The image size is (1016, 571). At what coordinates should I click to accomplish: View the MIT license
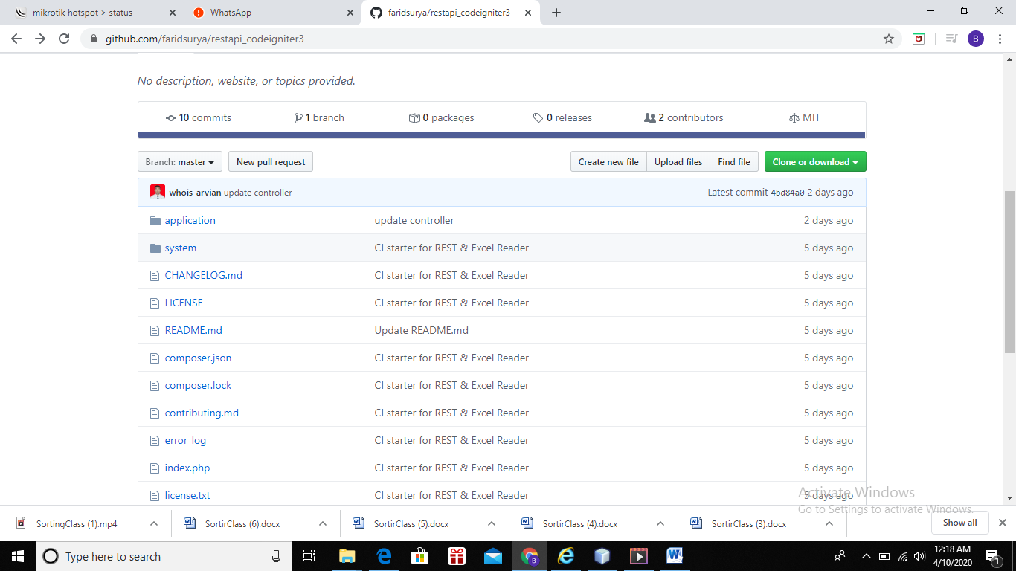pyautogui.click(x=804, y=118)
